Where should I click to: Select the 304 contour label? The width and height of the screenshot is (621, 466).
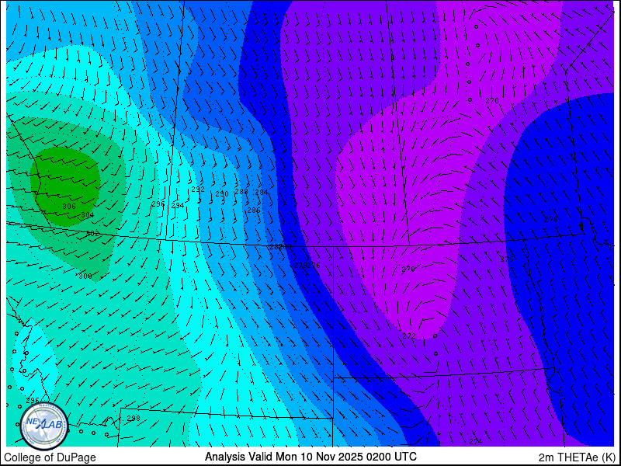[x=88, y=215]
